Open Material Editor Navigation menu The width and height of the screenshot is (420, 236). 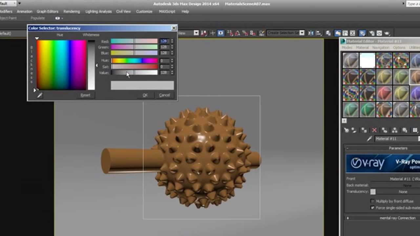click(381, 48)
